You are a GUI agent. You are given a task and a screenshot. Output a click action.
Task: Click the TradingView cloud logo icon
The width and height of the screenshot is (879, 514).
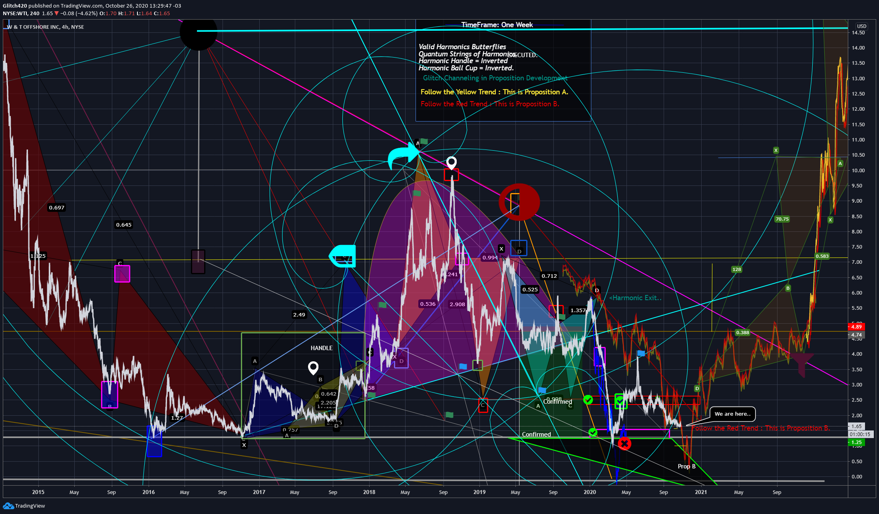(x=8, y=506)
